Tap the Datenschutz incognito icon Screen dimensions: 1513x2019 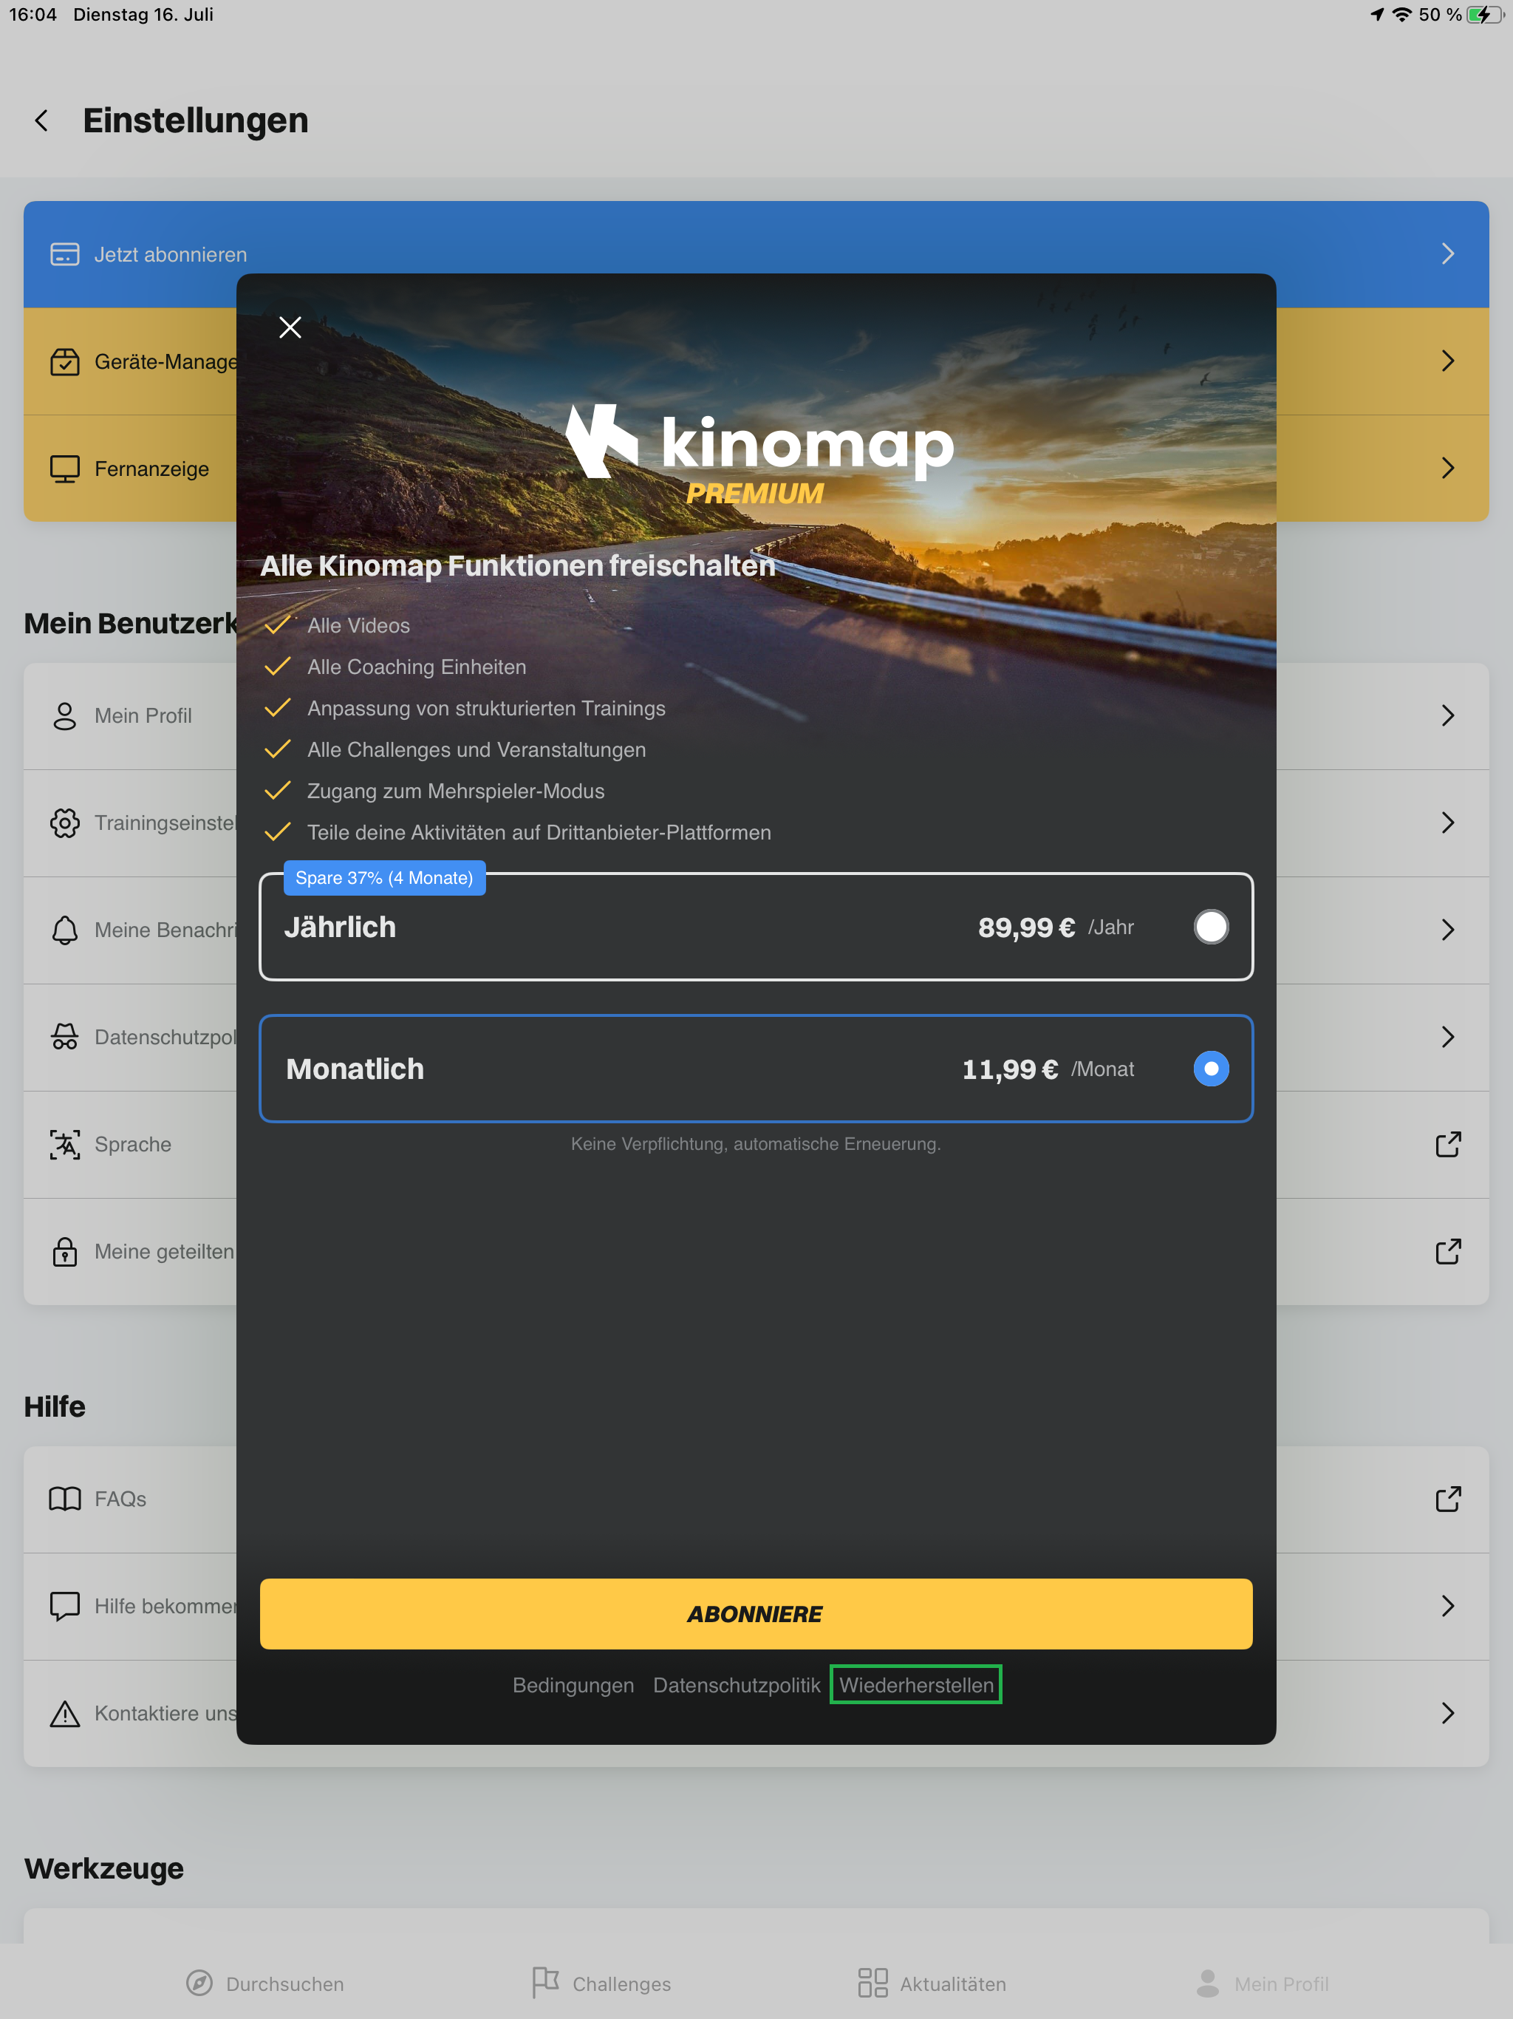(65, 1037)
